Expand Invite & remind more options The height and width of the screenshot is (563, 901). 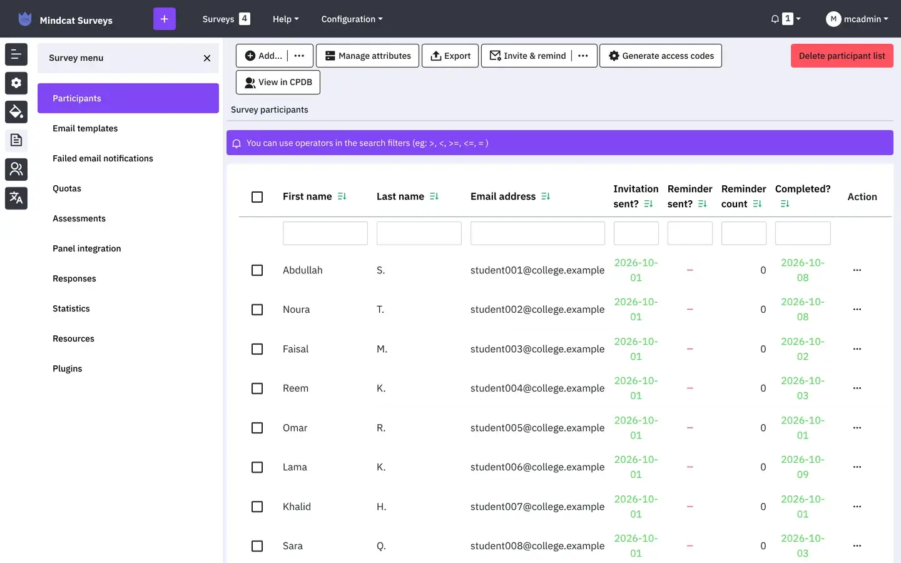[583, 56]
